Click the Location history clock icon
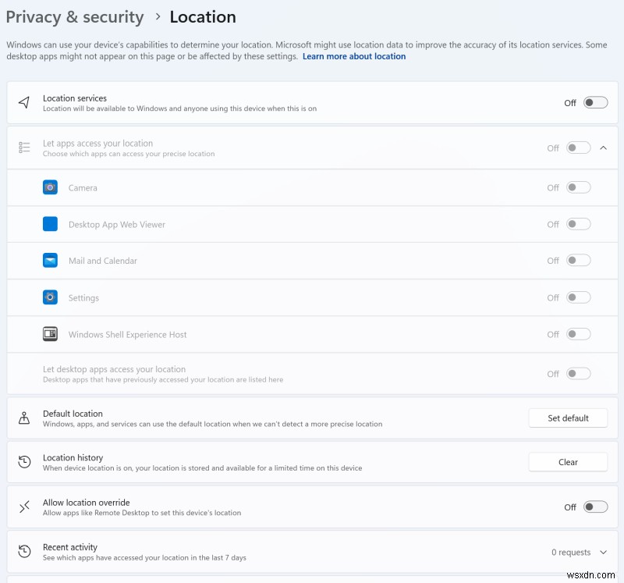624x583 pixels. 24,462
